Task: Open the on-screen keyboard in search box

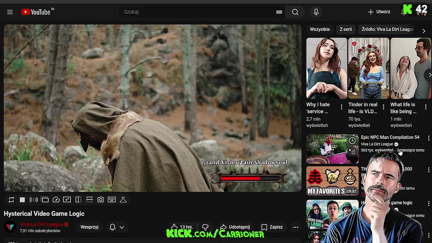Action: point(279,12)
